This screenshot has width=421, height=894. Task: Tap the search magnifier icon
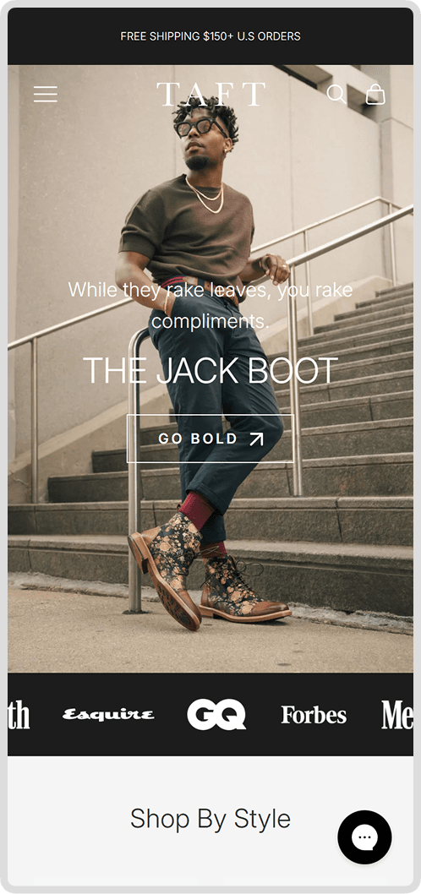click(336, 94)
